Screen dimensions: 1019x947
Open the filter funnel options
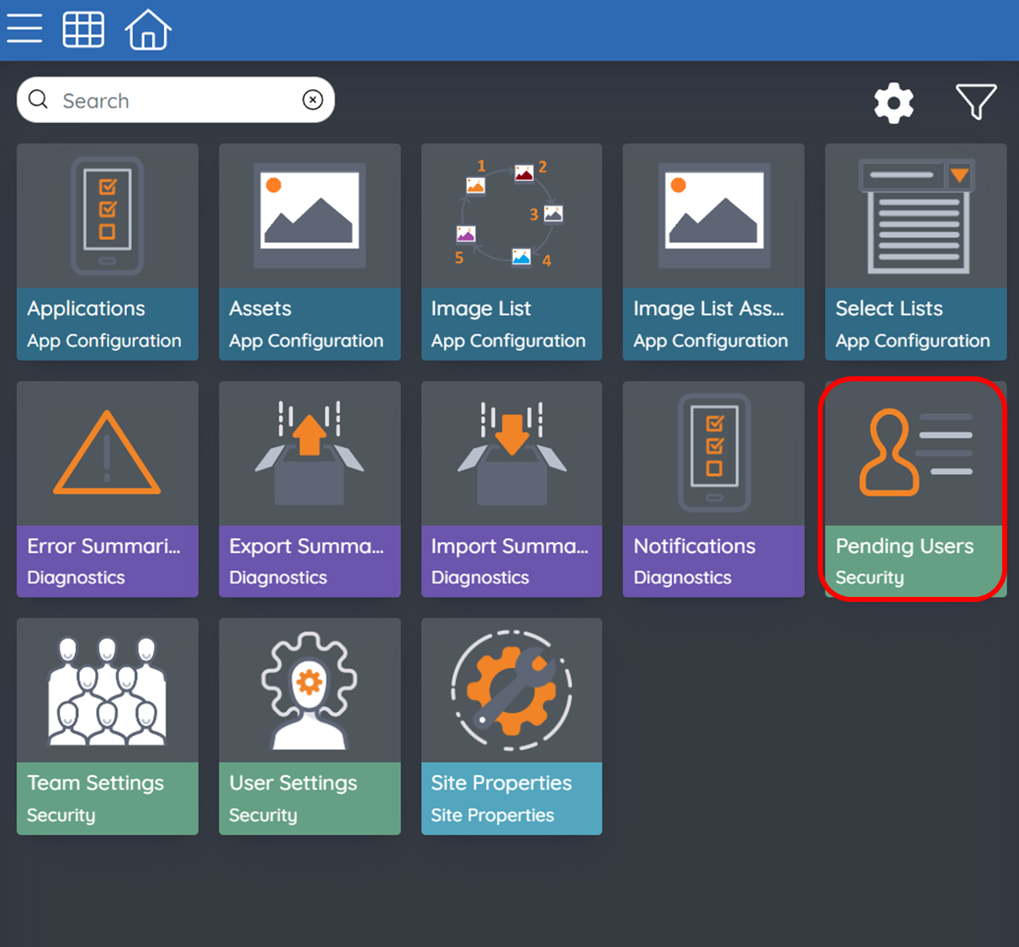(976, 102)
